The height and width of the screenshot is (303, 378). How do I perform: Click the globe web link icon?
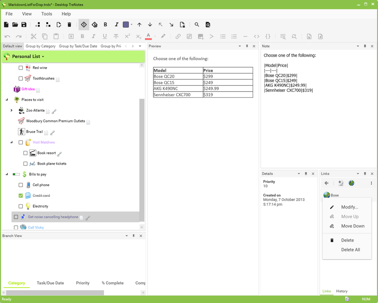(351, 183)
